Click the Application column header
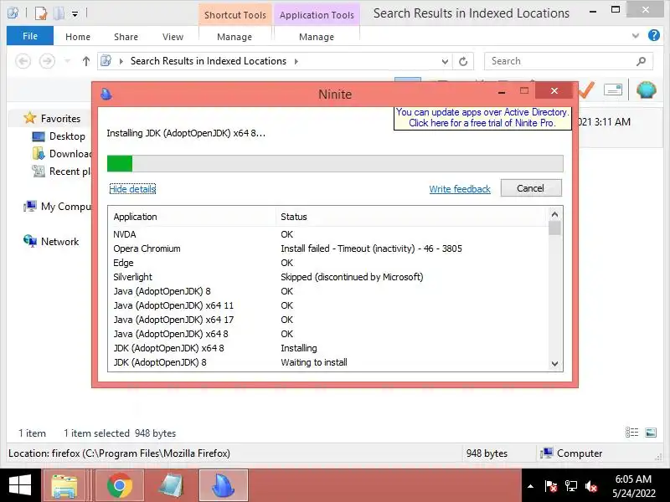 pos(192,217)
